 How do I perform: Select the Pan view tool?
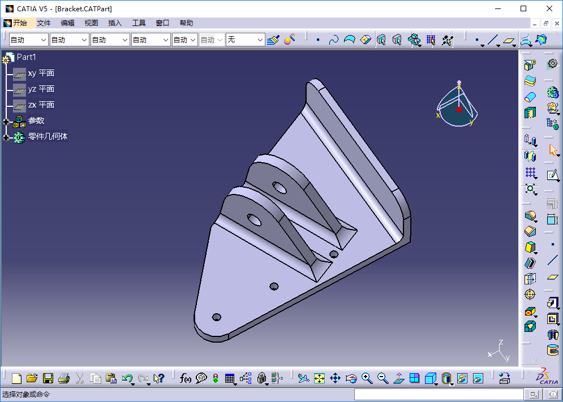pyautogui.click(x=335, y=378)
